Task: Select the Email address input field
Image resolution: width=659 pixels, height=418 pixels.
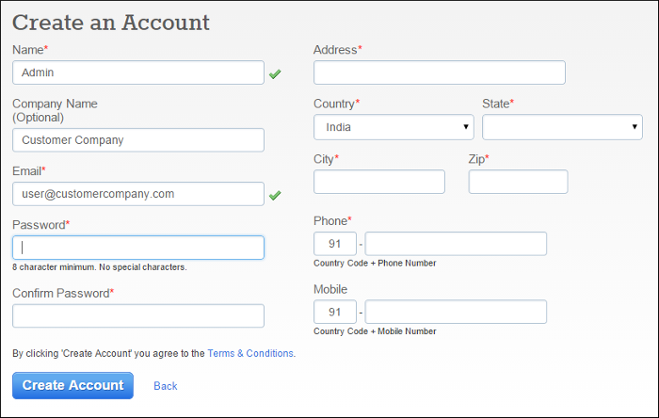Action: click(x=138, y=194)
